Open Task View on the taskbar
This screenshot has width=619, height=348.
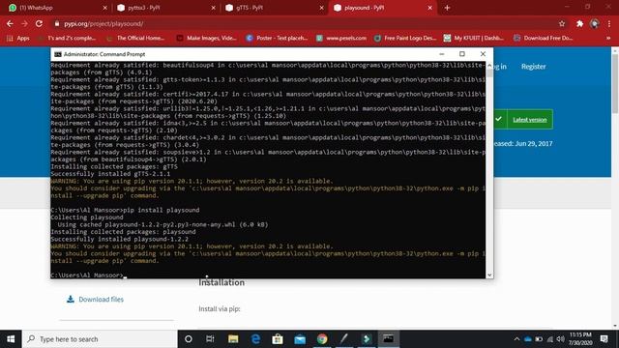click(x=210, y=339)
